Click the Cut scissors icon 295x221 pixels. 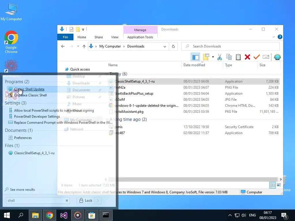click(x=220, y=57)
